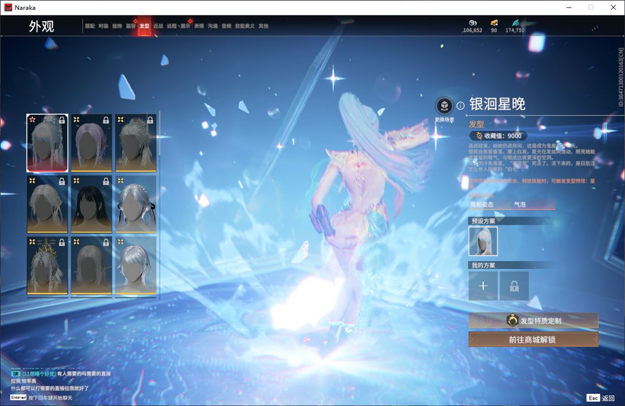Screen dimensions: 625x406
Task: Click the 更换场景 scene change icon
Action: [x=444, y=106]
